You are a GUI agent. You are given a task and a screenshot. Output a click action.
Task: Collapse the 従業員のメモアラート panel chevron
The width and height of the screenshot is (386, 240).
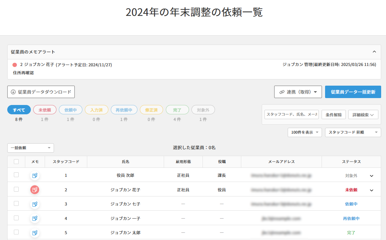click(374, 51)
